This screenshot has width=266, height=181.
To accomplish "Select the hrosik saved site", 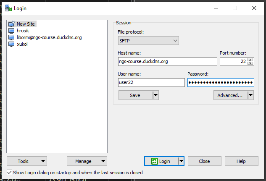I will [x=23, y=31].
